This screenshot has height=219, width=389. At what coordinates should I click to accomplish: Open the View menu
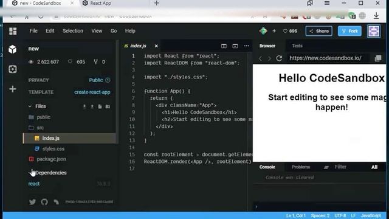click(97, 31)
